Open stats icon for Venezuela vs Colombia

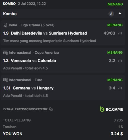[x=120, y=61]
